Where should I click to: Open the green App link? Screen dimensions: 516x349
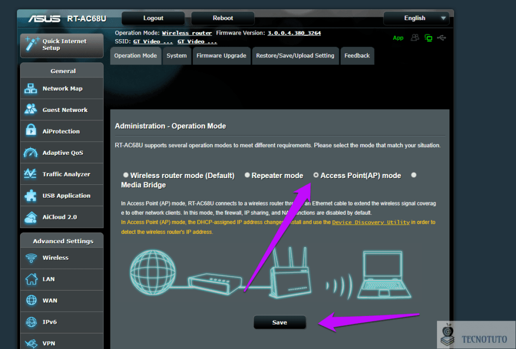[x=398, y=38]
